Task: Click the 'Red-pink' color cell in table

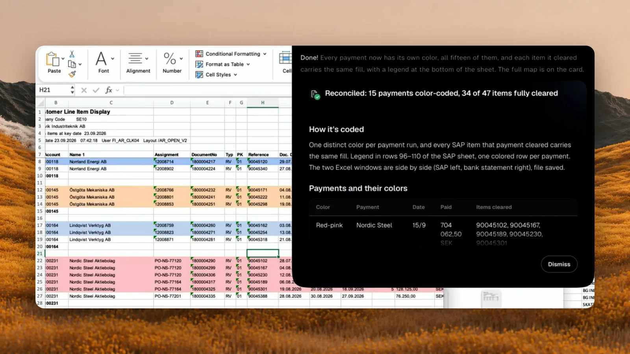Action: point(329,225)
